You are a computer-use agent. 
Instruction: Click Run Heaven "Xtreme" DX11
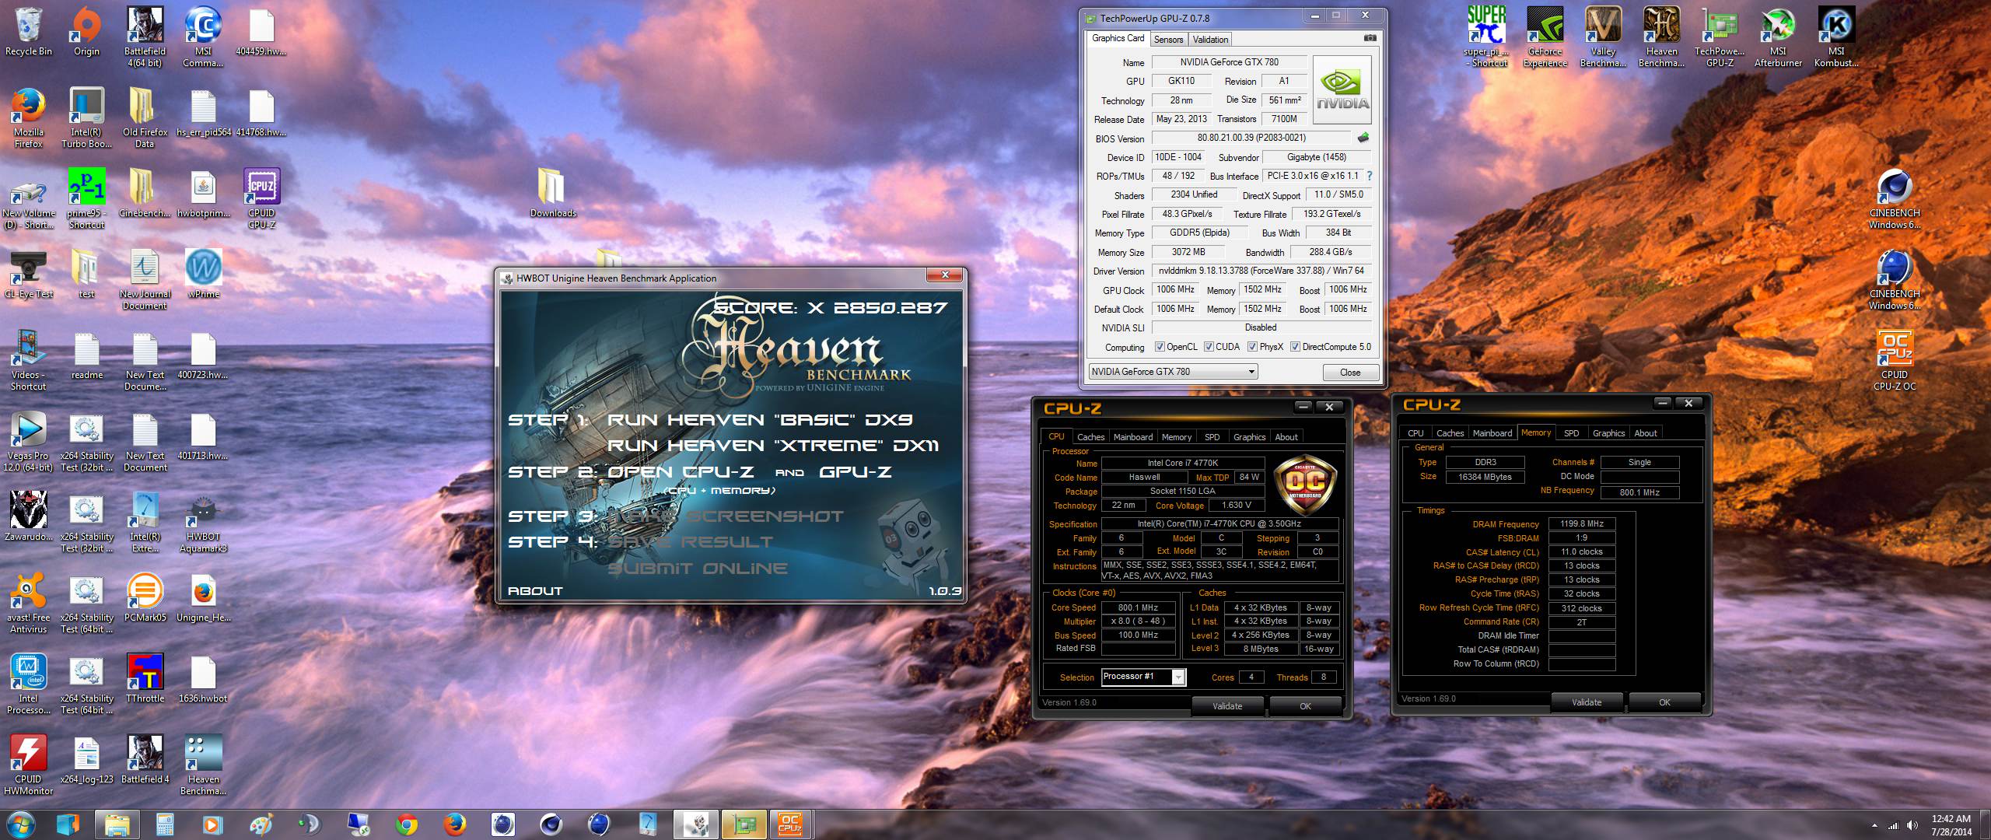click(772, 446)
